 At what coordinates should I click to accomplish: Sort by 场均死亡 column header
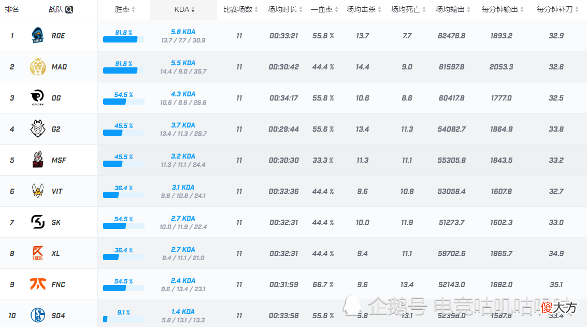click(408, 9)
